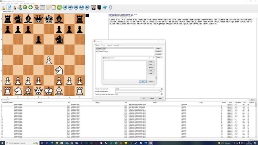
Task: Open the notepad edit toolbar icon
Action: 54,7
